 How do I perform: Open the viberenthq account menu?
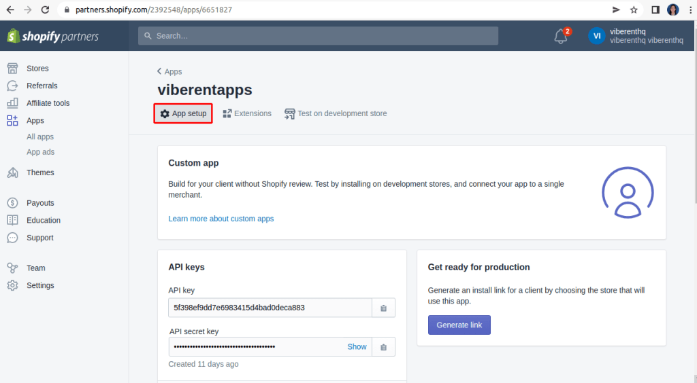tap(635, 36)
